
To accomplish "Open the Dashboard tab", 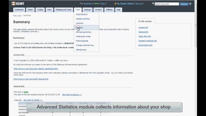I will 19,10.
